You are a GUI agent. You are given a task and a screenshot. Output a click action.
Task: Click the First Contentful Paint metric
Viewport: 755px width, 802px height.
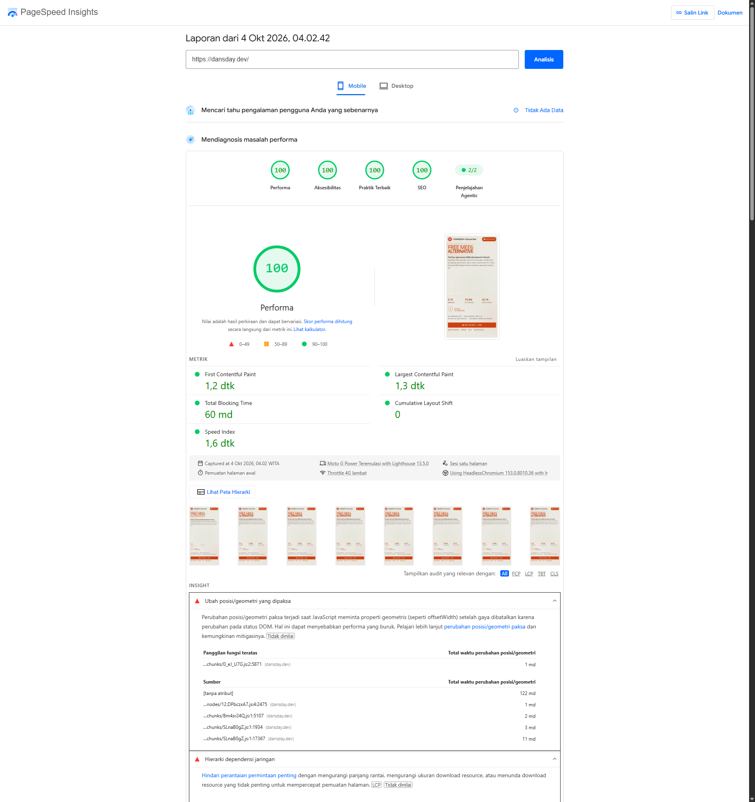pyautogui.click(x=279, y=381)
